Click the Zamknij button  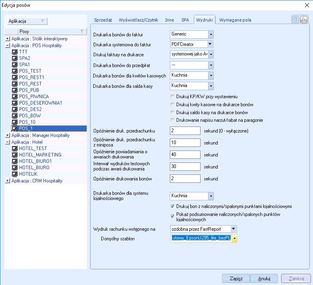click(x=296, y=278)
